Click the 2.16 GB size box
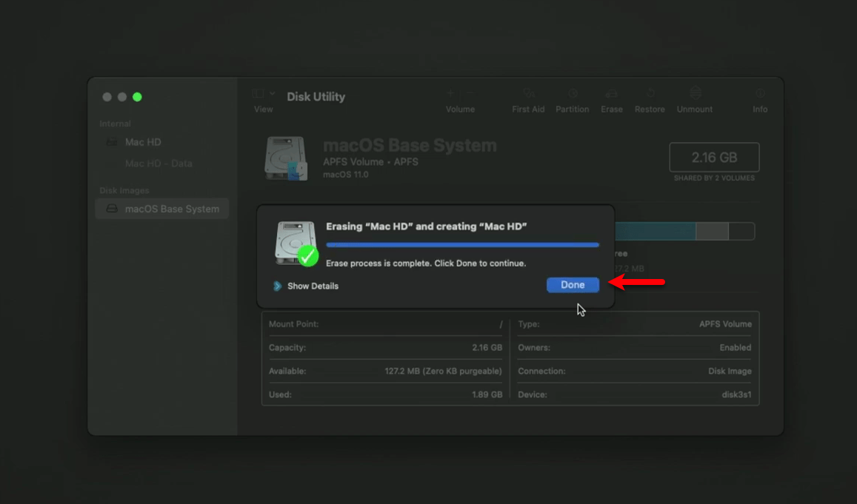This screenshot has height=504, width=857. pos(714,158)
